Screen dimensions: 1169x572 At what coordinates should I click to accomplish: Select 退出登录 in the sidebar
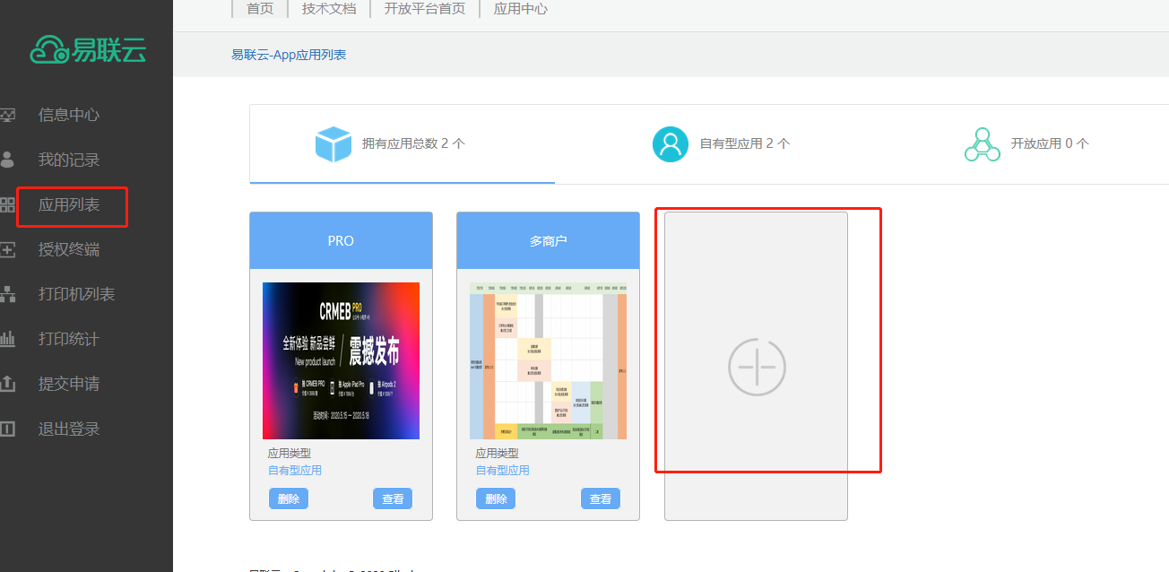point(69,429)
